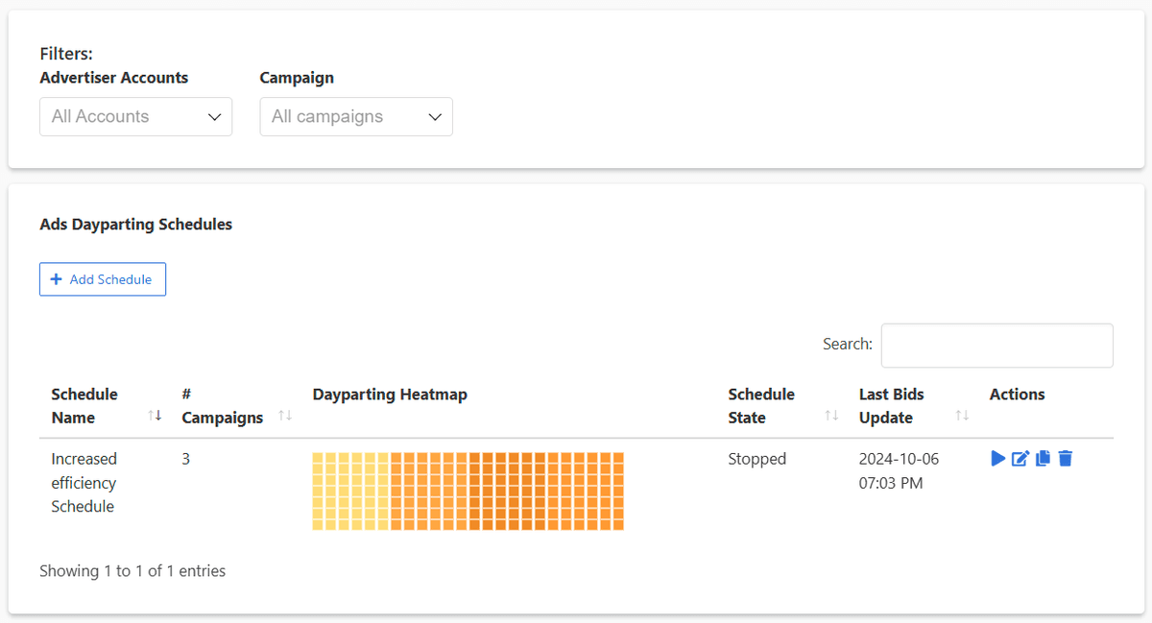Sort by Schedule Name using the sort arrows
The width and height of the screenshot is (1152, 623).
click(155, 415)
